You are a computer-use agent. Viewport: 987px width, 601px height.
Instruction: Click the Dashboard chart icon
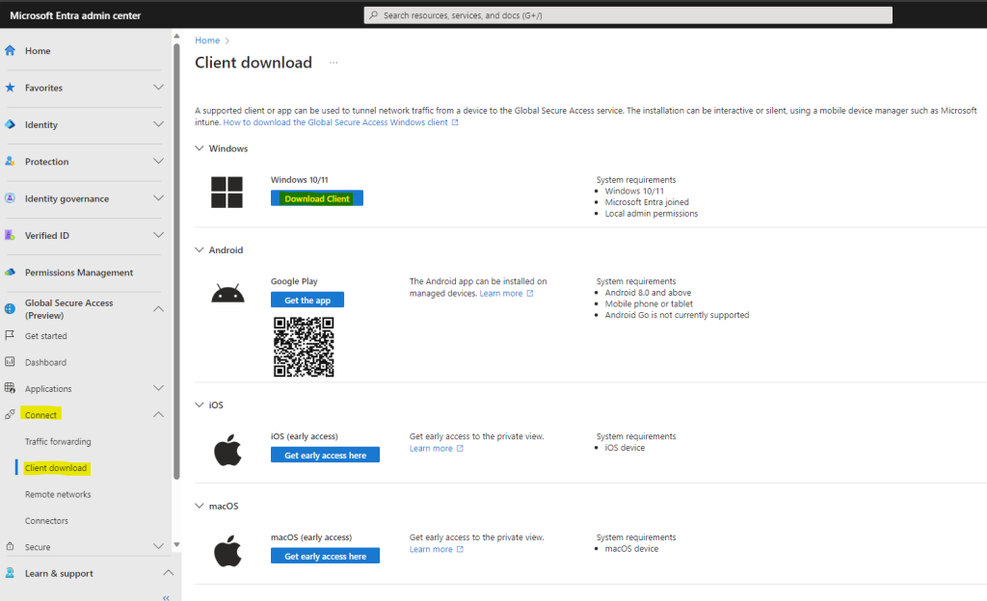[10, 361]
